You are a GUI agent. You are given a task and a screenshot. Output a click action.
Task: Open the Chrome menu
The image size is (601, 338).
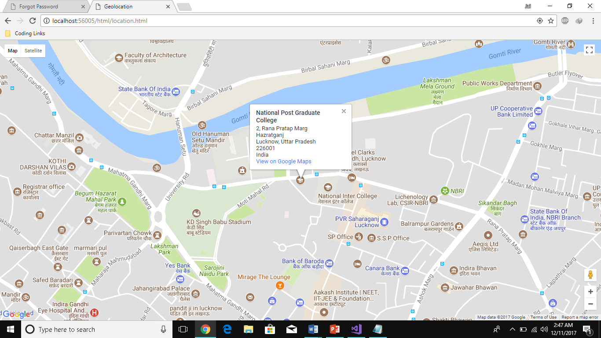[x=593, y=21]
